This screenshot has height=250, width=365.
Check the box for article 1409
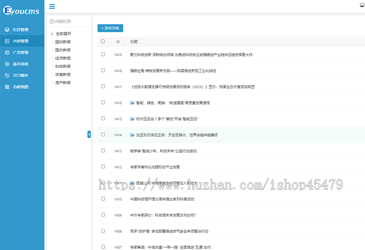click(x=103, y=215)
